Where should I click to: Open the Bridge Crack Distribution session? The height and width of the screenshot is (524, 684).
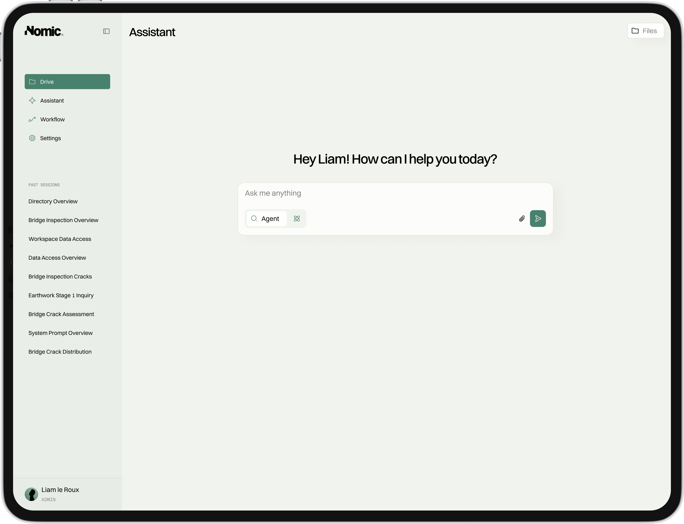pyautogui.click(x=60, y=352)
